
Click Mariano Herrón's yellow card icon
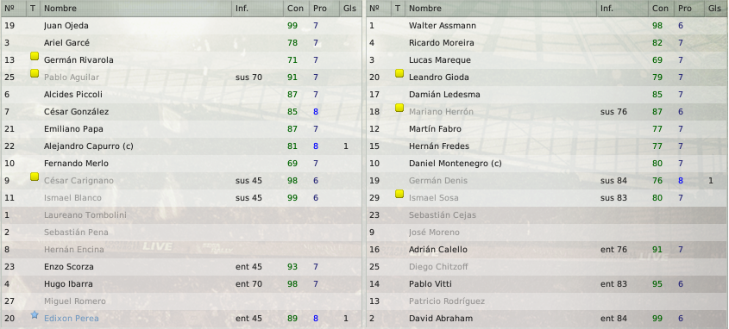[x=399, y=108]
